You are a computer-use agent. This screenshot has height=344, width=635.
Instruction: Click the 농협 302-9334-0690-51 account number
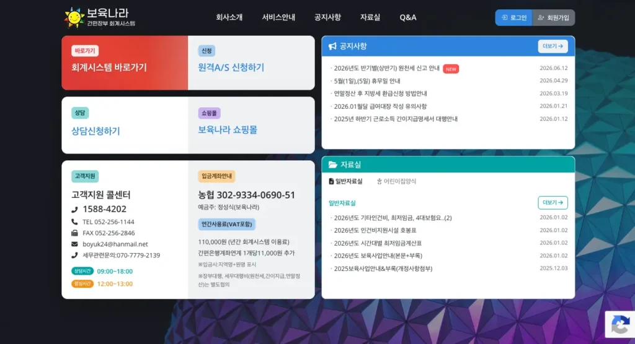click(x=247, y=195)
